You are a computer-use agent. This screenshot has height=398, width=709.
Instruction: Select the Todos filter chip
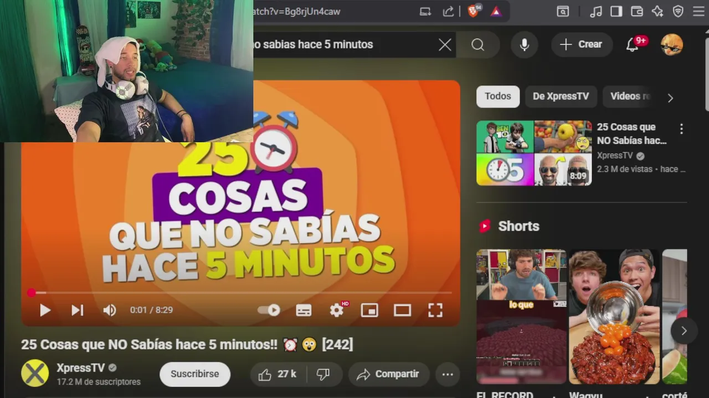point(498,96)
